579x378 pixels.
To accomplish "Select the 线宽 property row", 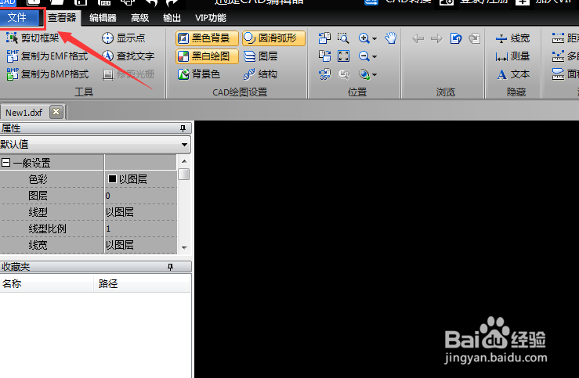I will (x=89, y=245).
